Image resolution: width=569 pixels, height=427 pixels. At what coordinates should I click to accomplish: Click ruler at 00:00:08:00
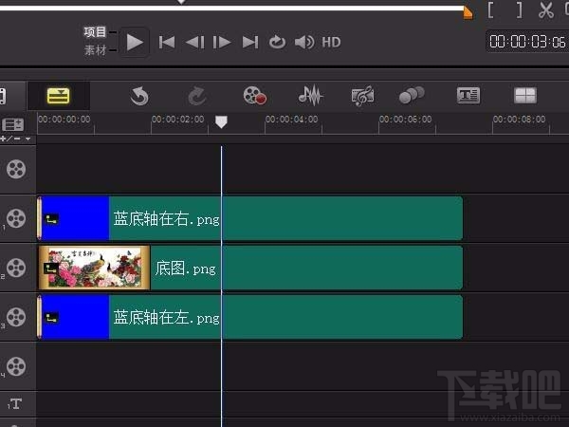click(520, 120)
